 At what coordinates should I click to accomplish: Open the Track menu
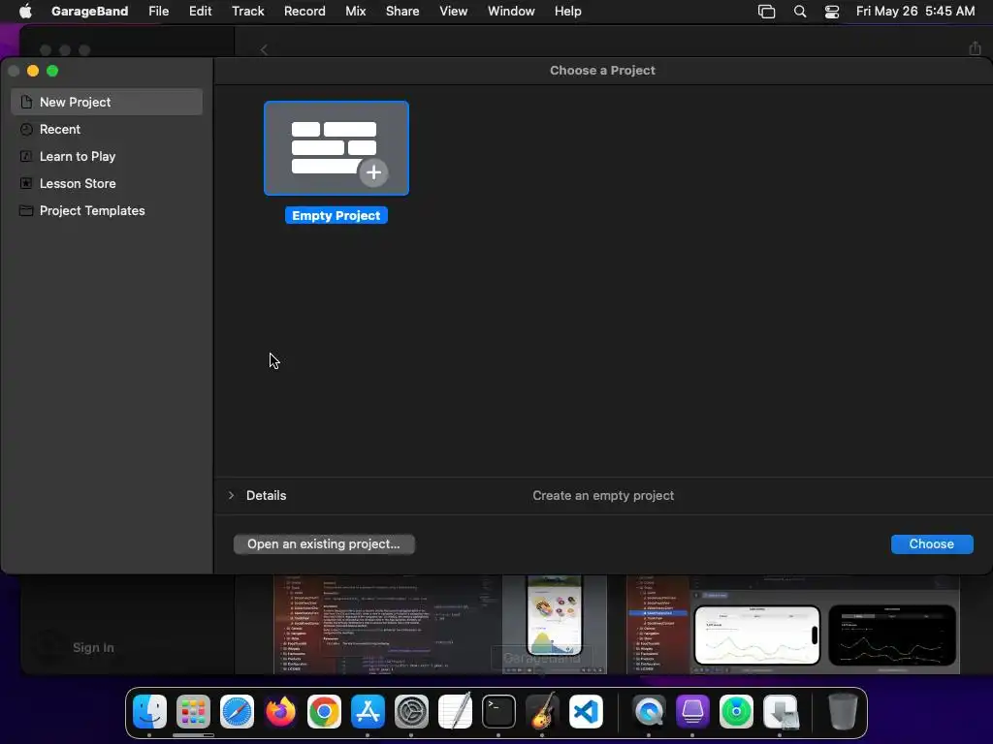click(x=247, y=12)
